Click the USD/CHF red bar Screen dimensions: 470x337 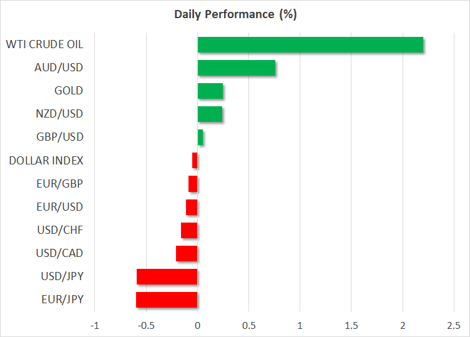click(189, 230)
